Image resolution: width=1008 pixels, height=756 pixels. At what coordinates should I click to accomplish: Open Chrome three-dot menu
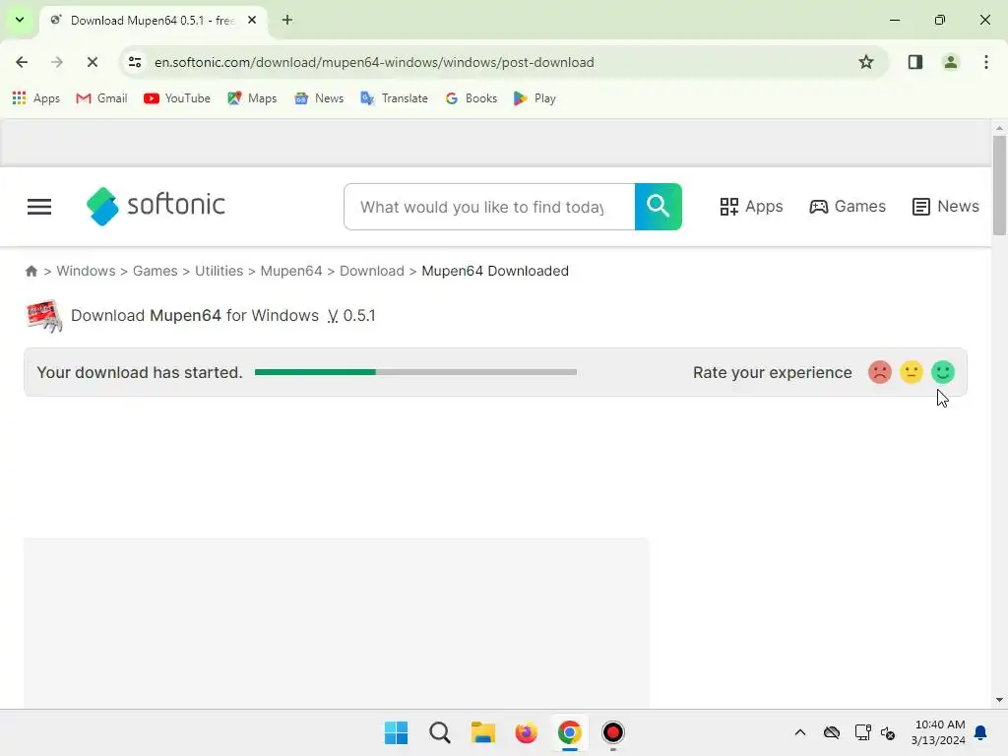coord(985,62)
